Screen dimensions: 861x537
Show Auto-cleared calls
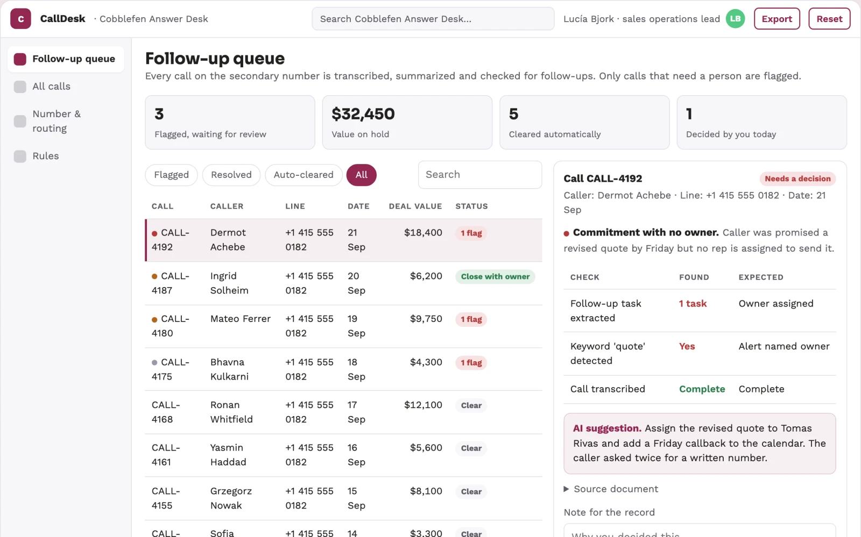pyautogui.click(x=304, y=175)
